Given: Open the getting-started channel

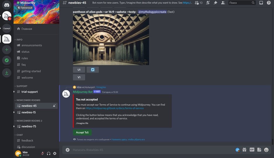Looking at the screenshot, I should 36,71.
